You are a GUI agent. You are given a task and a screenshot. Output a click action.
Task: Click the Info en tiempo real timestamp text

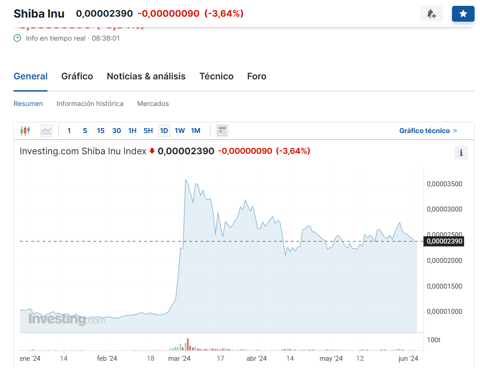click(x=73, y=38)
